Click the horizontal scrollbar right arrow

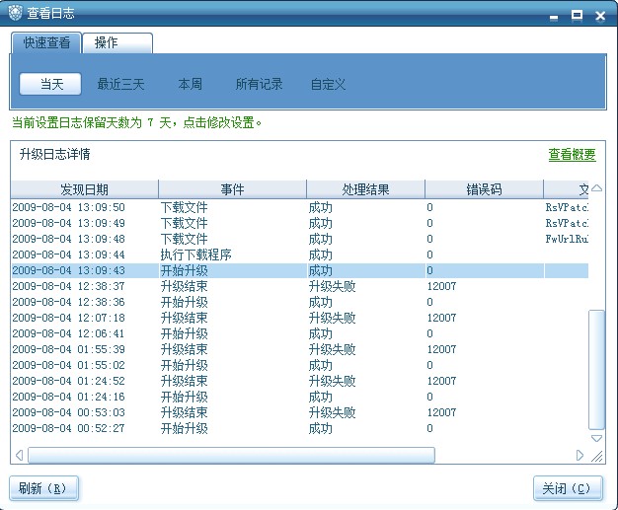(579, 456)
